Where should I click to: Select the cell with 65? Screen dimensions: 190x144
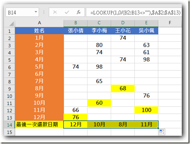pyautogui.click(x=99, y=81)
